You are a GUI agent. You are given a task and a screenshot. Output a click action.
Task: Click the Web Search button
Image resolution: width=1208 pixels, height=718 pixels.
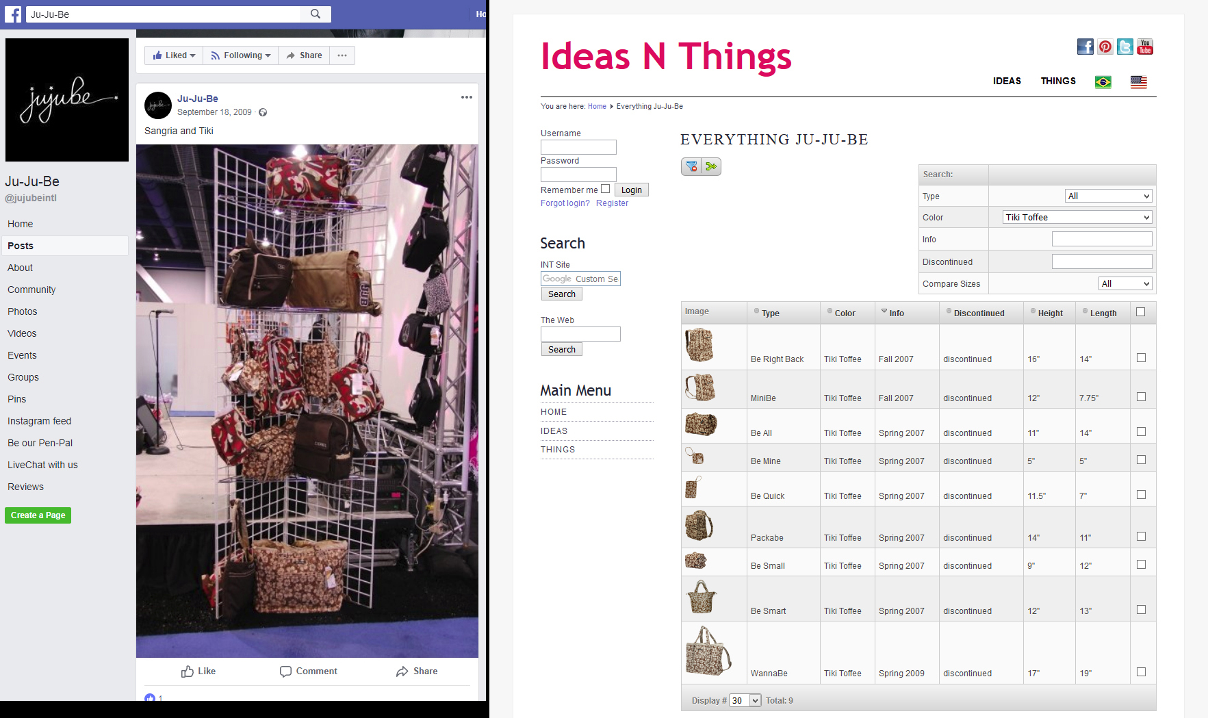click(x=561, y=349)
